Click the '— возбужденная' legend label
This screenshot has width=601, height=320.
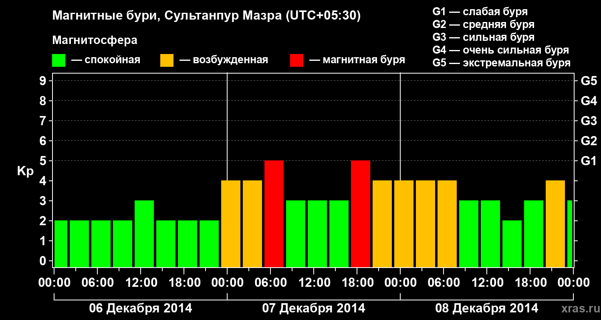224,60
